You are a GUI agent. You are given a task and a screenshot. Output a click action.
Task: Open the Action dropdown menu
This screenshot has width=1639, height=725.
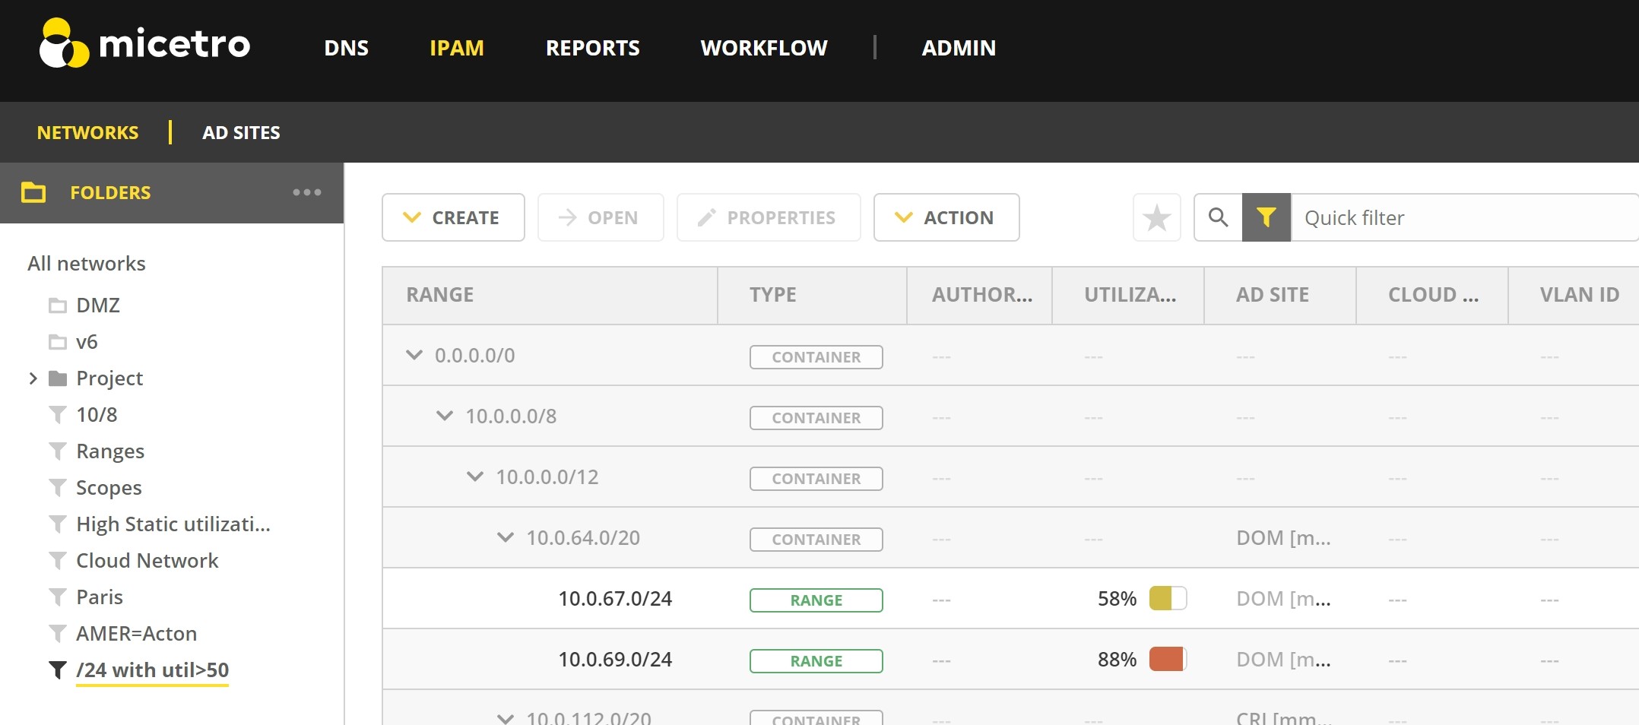click(946, 218)
